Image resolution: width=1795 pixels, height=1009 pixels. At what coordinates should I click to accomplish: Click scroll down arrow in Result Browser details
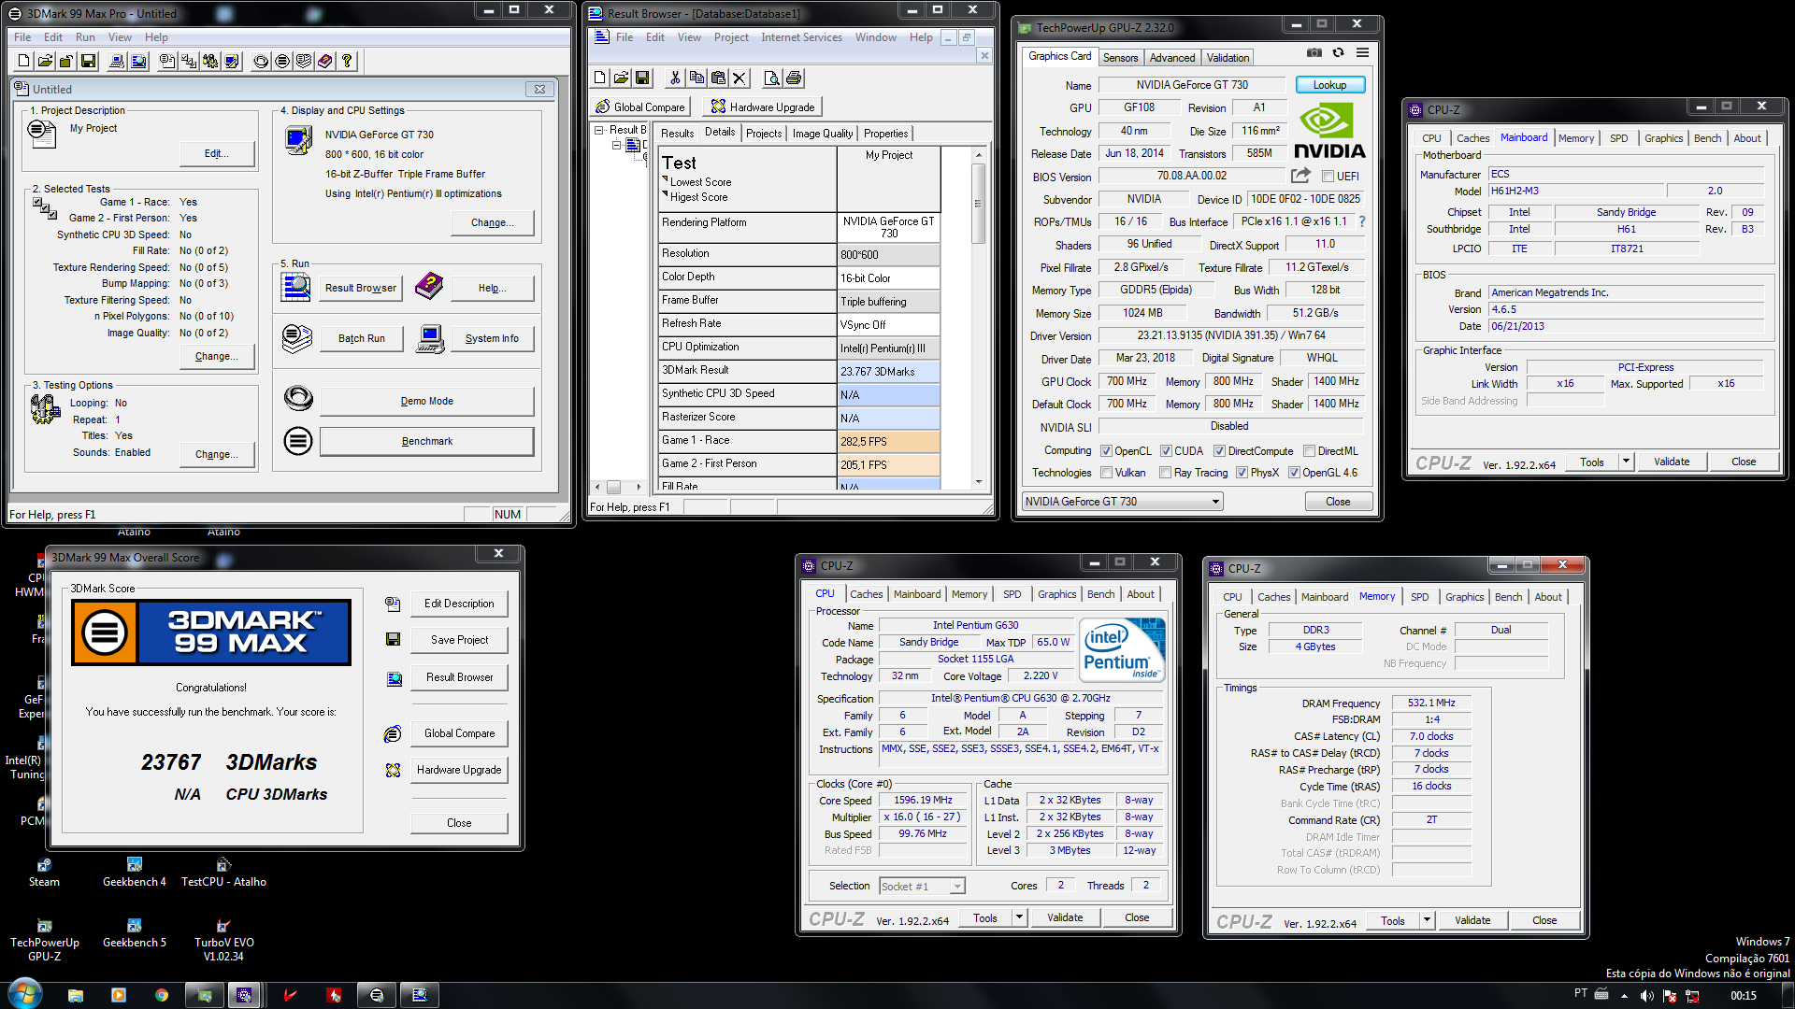click(979, 483)
